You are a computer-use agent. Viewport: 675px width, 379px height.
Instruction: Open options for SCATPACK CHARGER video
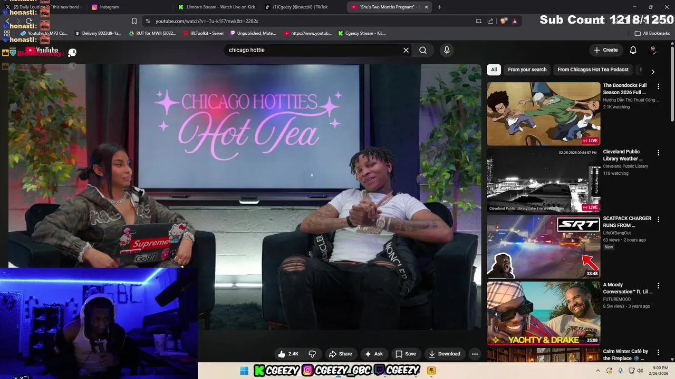coord(658,219)
